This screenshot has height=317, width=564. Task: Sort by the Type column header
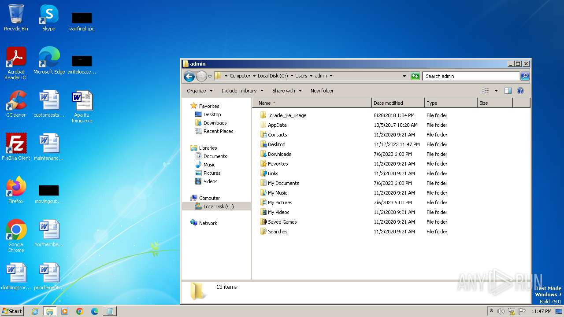point(451,103)
